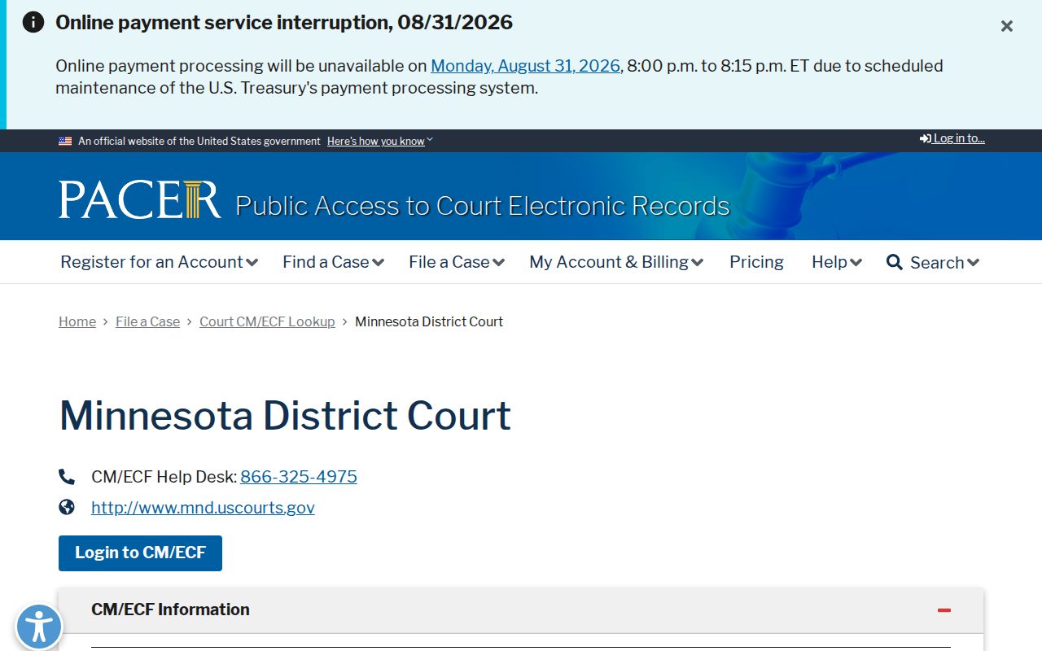Open Court CM/ECF Lookup breadcrumb
Viewport: 1042px width, 651px height.
pos(267,321)
